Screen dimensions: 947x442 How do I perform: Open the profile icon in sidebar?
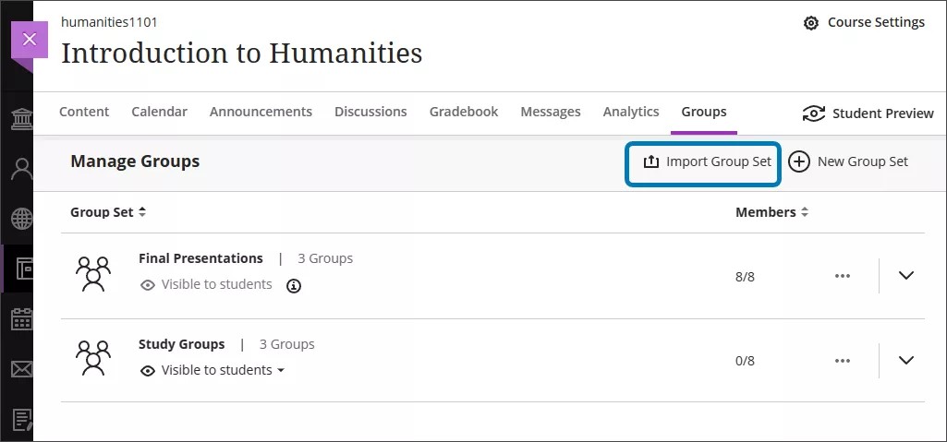pyautogui.click(x=20, y=169)
